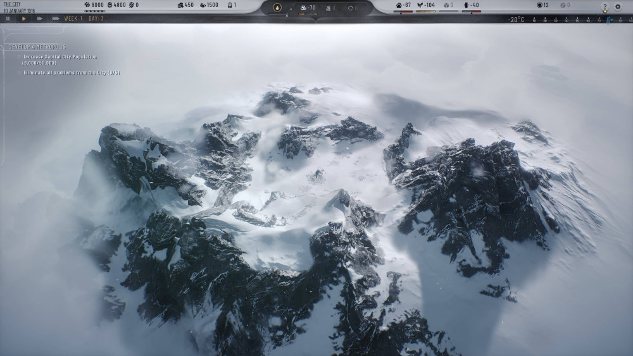Click the icon with value 0 beside workforce
Viewport: 633px width, 356px height.
[x=131, y=5]
